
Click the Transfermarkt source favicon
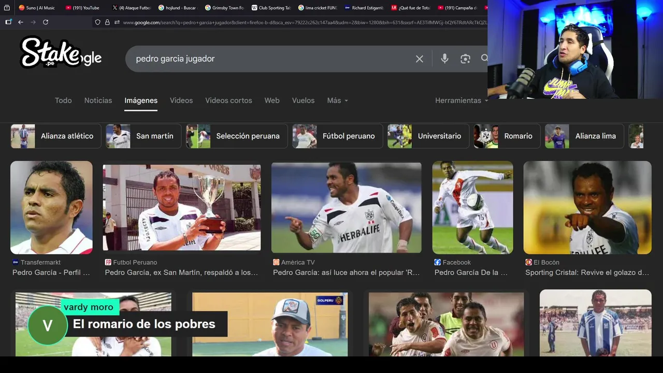(16, 263)
